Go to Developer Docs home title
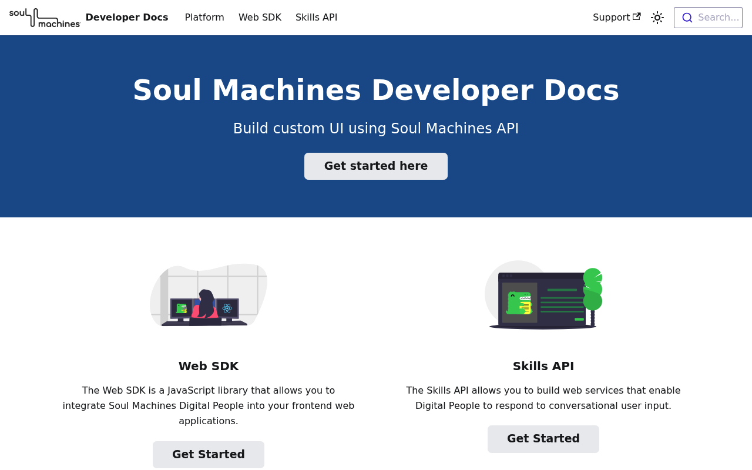This screenshot has width=752, height=470. coord(127,18)
